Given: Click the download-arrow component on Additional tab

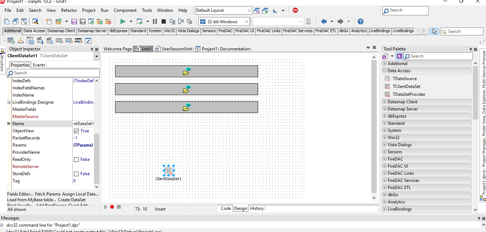Looking at the screenshot, I should click(x=20, y=40).
